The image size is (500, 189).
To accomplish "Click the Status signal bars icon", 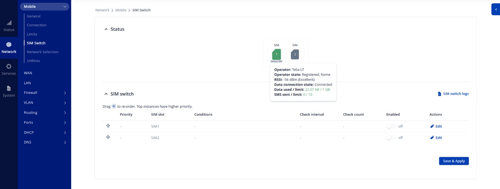I will (x=9, y=23).
